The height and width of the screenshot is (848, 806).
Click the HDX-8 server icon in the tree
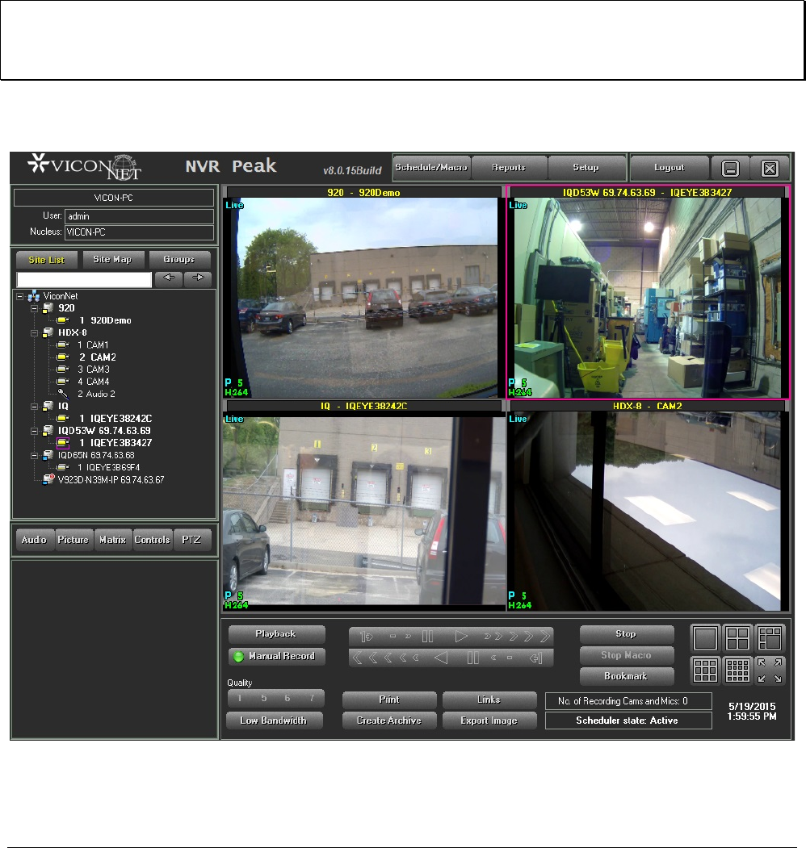coord(48,332)
